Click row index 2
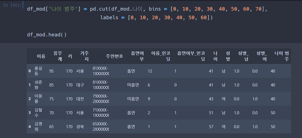Viewport: 302px width, 138px height. click(x=30, y=99)
